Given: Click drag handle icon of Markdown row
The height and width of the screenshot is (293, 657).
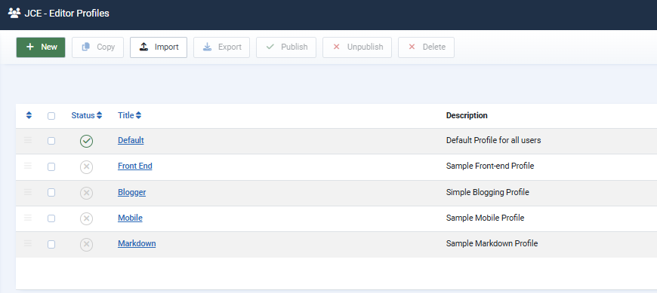Looking at the screenshot, I should pyautogui.click(x=28, y=243).
